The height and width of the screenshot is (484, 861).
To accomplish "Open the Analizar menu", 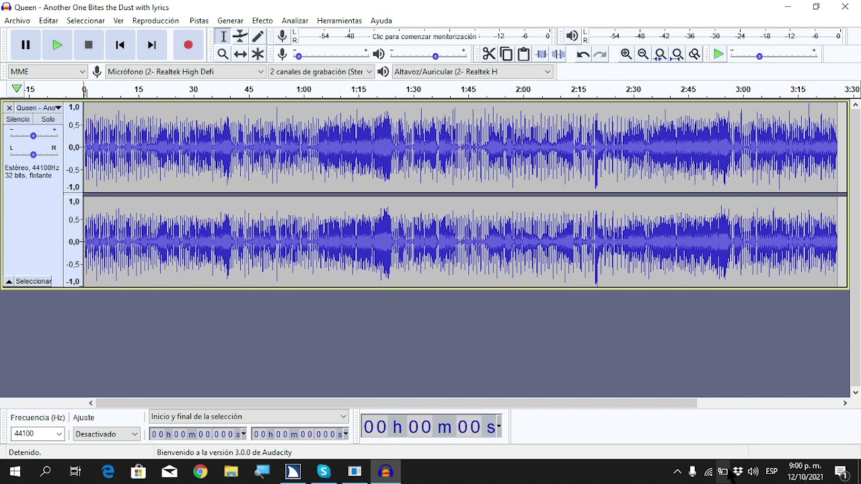I will (295, 21).
